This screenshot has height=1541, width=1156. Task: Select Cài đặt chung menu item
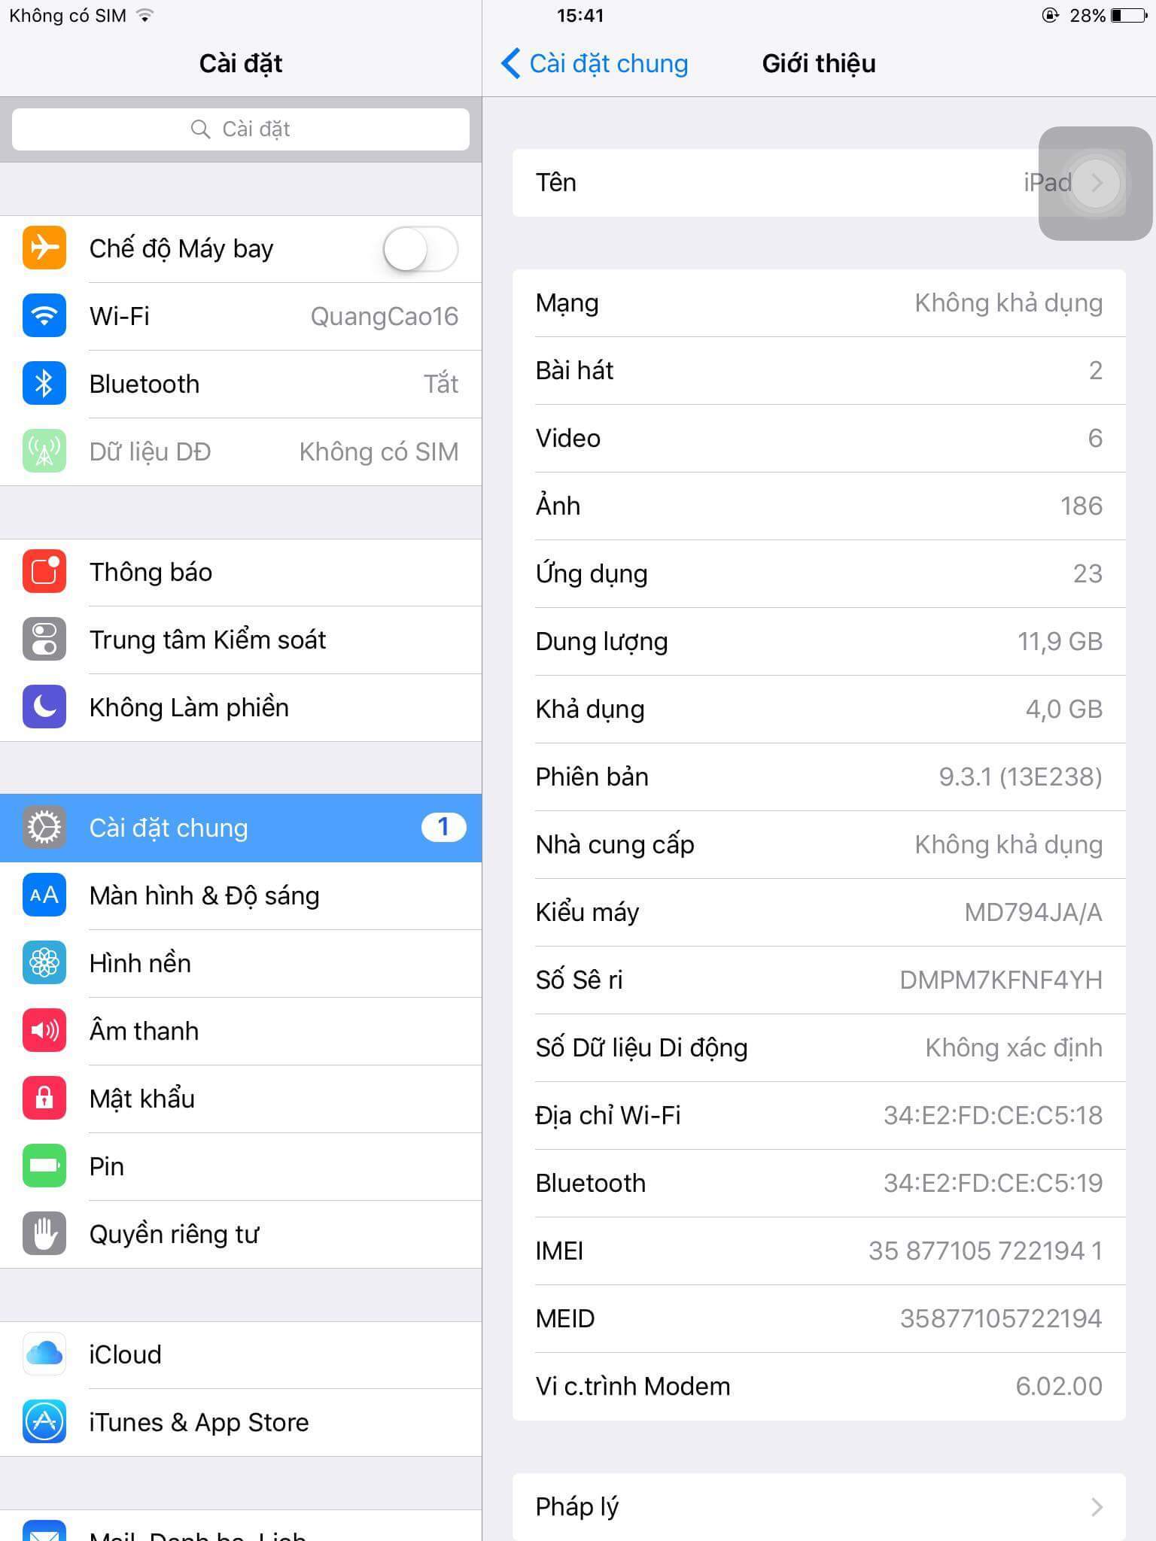[241, 828]
